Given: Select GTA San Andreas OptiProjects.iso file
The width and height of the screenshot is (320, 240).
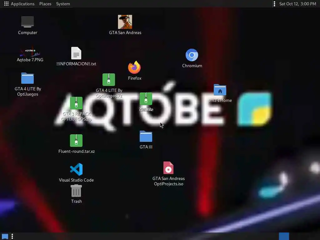Looking at the screenshot, I should (x=168, y=168).
